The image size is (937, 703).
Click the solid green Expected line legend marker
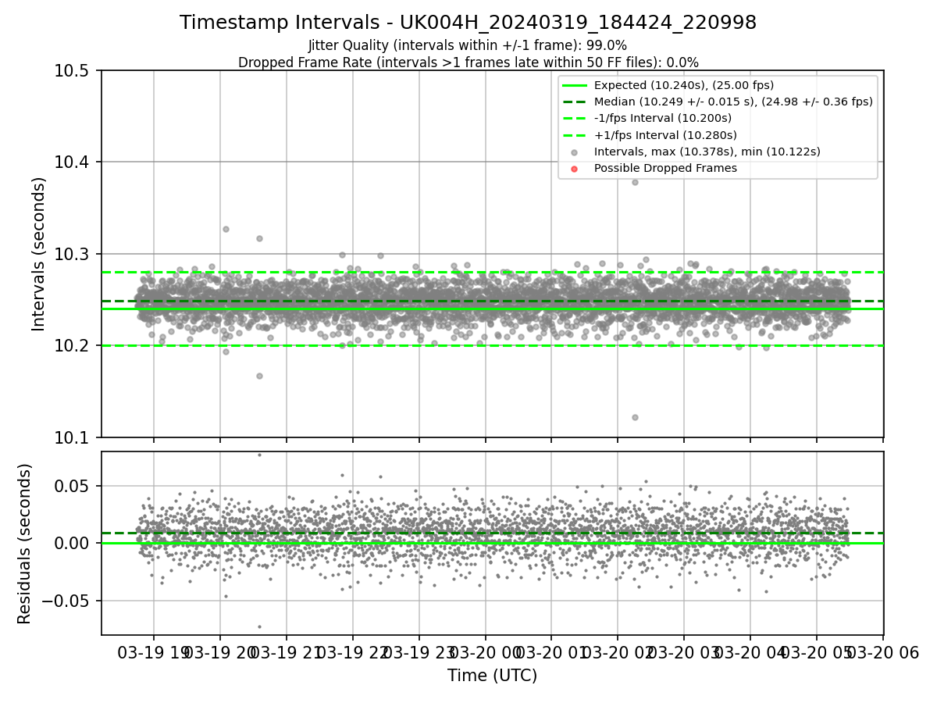point(575,85)
